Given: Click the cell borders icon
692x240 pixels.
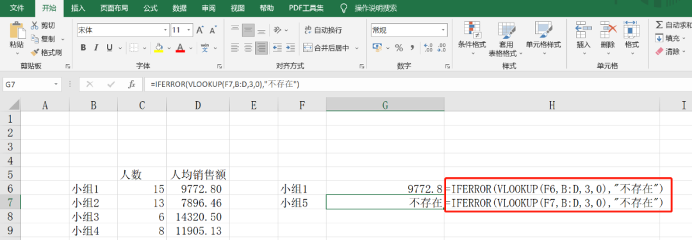Looking at the screenshot, I should (x=134, y=47).
